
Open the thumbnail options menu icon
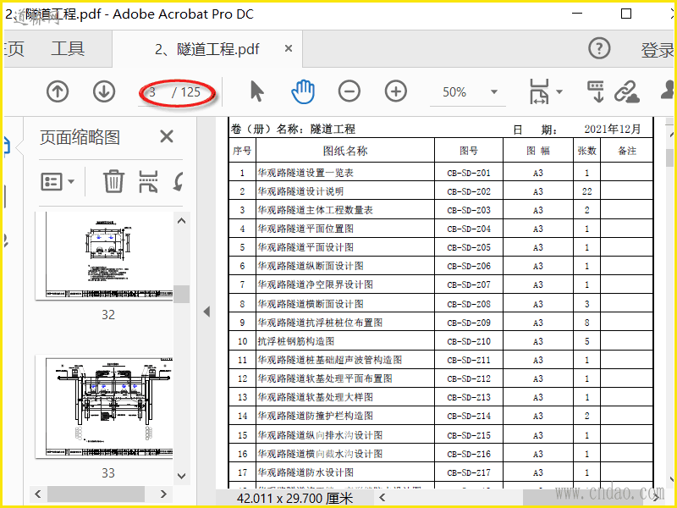point(58,181)
